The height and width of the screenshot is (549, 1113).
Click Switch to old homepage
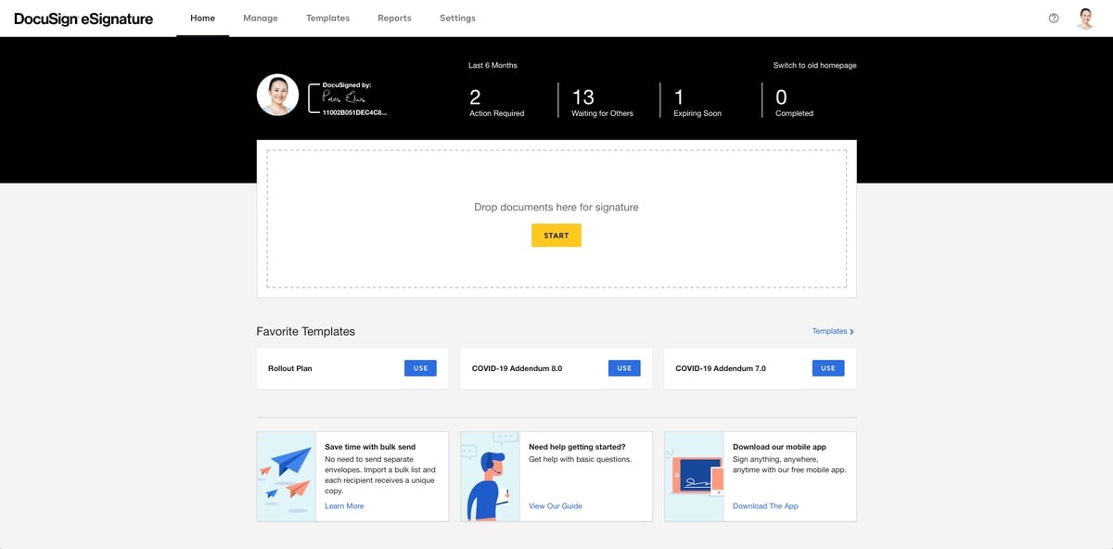point(816,65)
